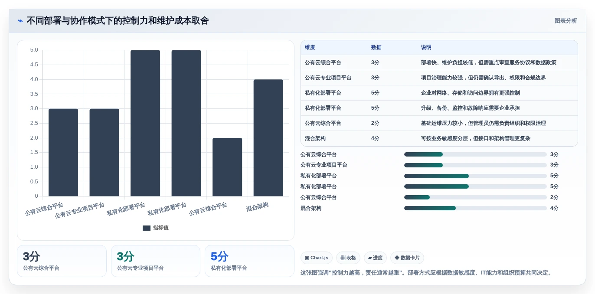Click the 公有云专业项目平台 cell in the table
The image size is (595, 294).
tap(328, 78)
